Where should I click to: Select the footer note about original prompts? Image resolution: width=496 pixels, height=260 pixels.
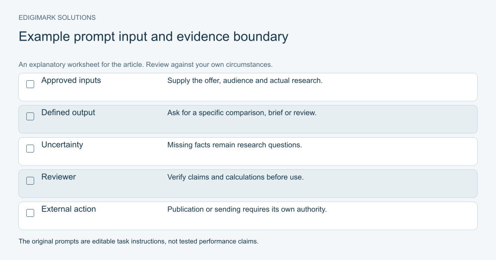click(x=138, y=241)
